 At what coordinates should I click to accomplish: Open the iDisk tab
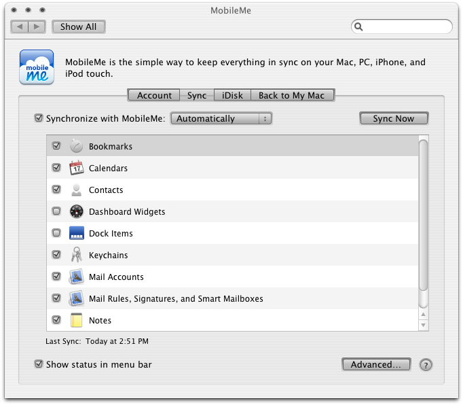(x=232, y=95)
